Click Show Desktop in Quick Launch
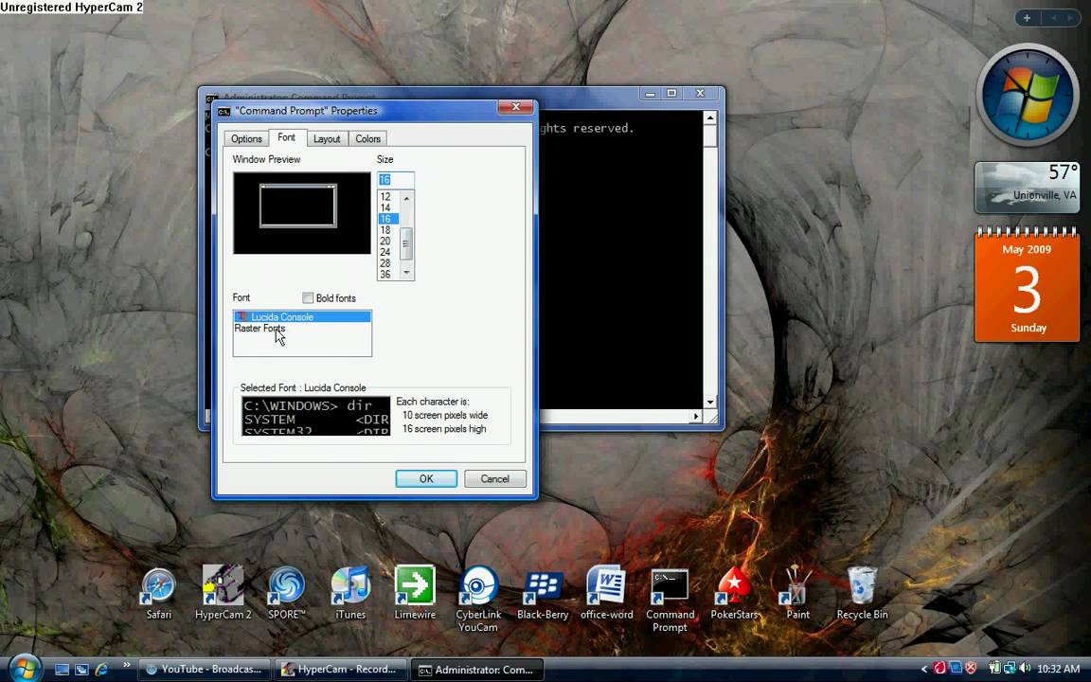The height and width of the screenshot is (682, 1091). tap(62, 670)
